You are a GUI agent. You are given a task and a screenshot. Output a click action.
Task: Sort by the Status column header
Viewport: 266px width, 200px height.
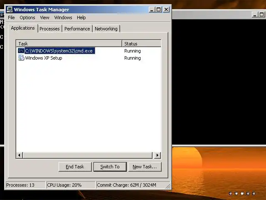click(x=141, y=43)
